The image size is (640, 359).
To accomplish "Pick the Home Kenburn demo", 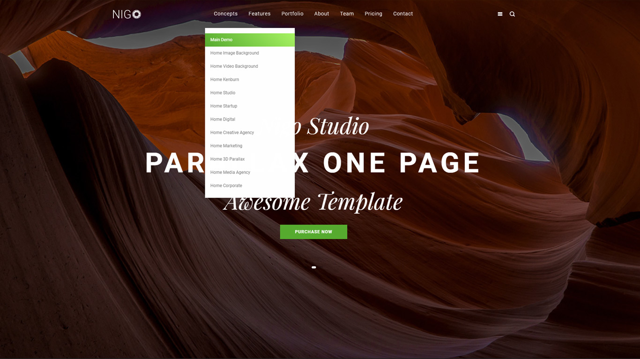I will [250, 79].
